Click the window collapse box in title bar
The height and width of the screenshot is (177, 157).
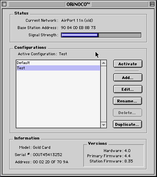click(x=152, y=4)
